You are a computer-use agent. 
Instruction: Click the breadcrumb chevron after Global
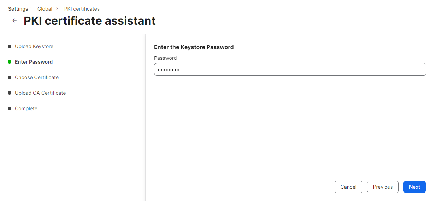click(57, 9)
